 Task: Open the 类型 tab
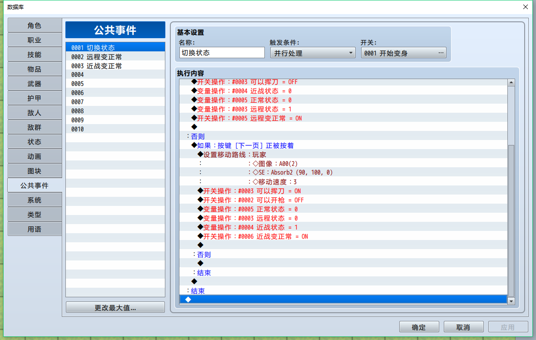(35, 215)
